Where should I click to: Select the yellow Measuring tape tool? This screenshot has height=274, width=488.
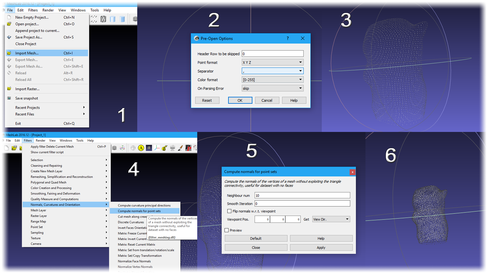pos(164,148)
